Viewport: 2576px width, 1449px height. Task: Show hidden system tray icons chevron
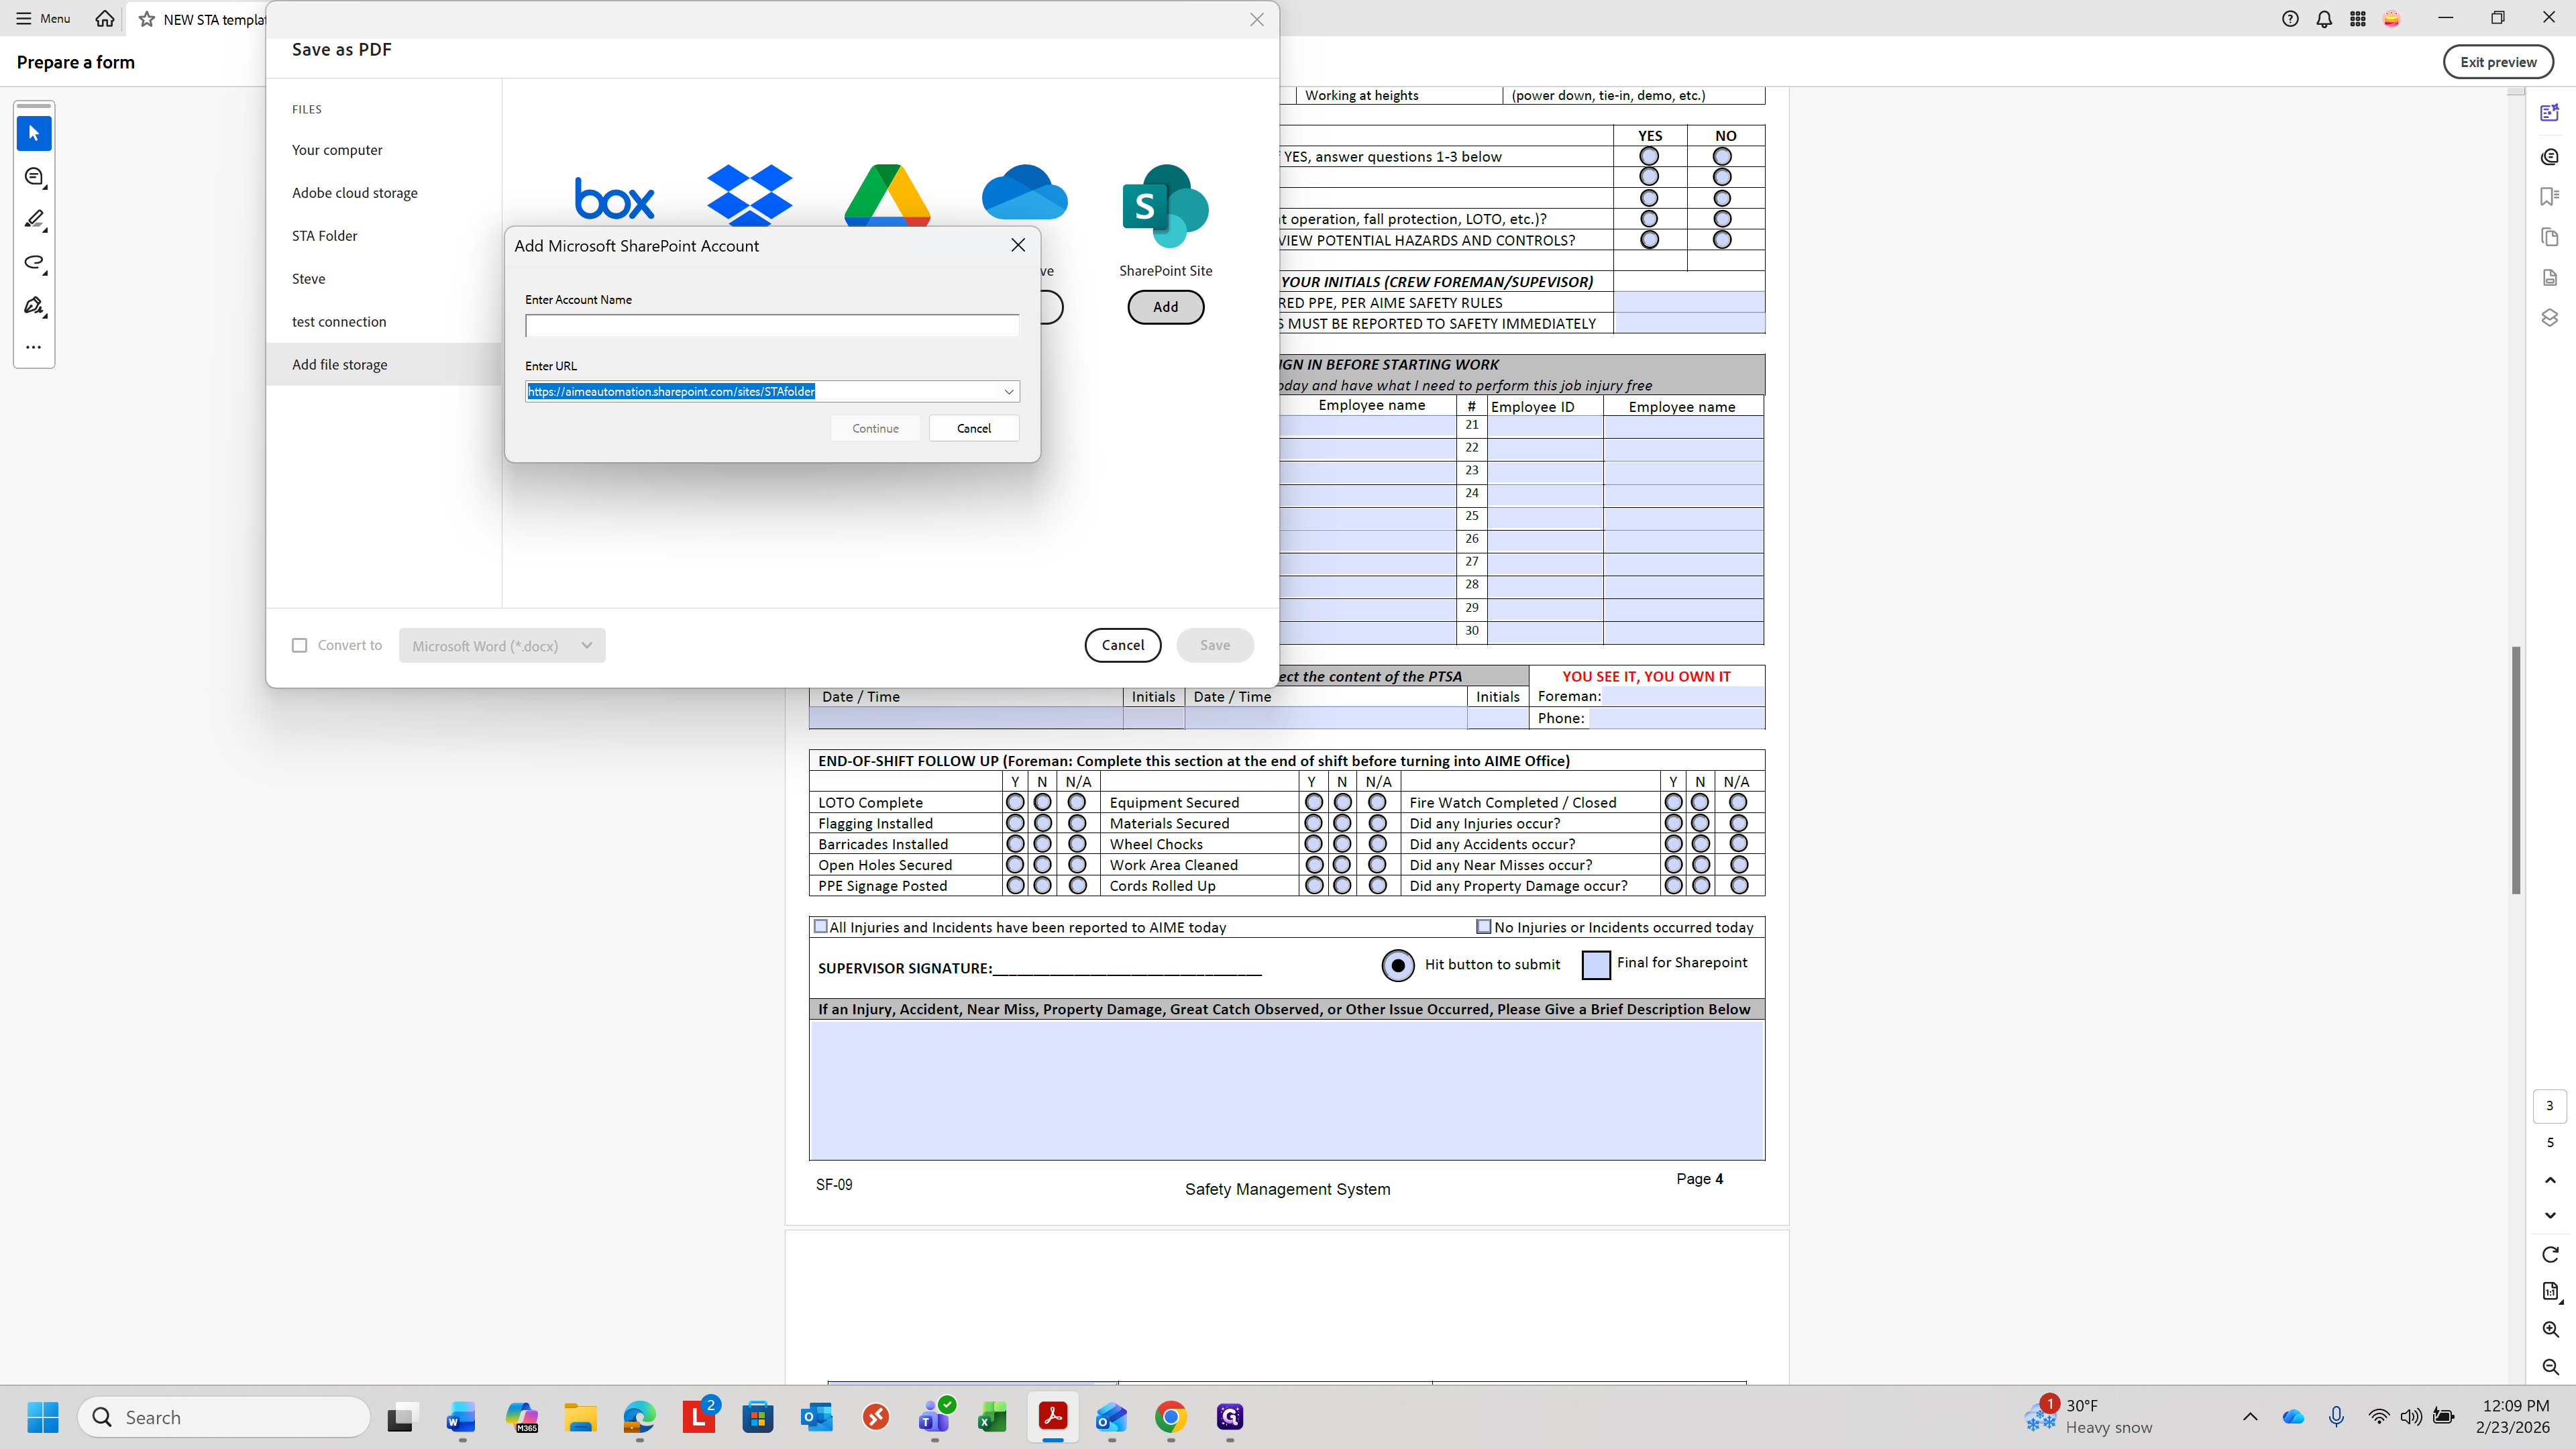point(2250,1416)
